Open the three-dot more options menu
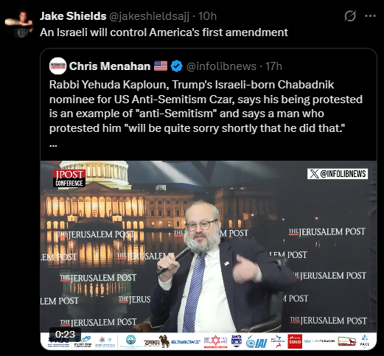 coord(371,16)
